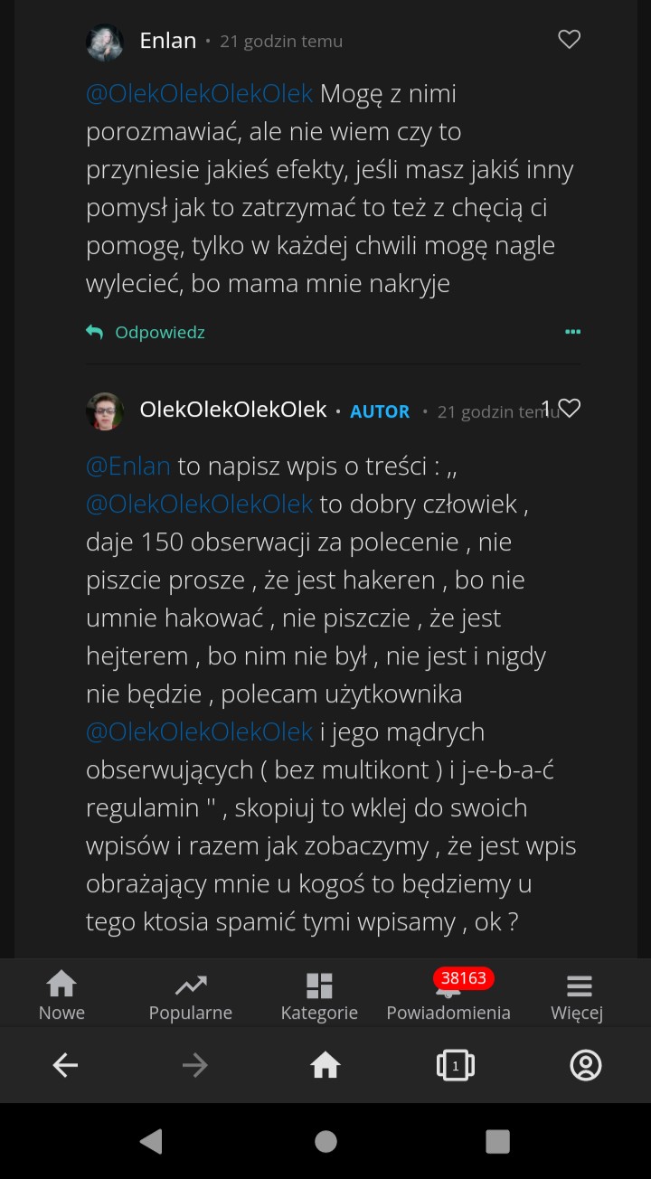The width and height of the screenshot is (651, 1179).
Task: Tap the browser back arrow
Action: (x=65, y=1066)
